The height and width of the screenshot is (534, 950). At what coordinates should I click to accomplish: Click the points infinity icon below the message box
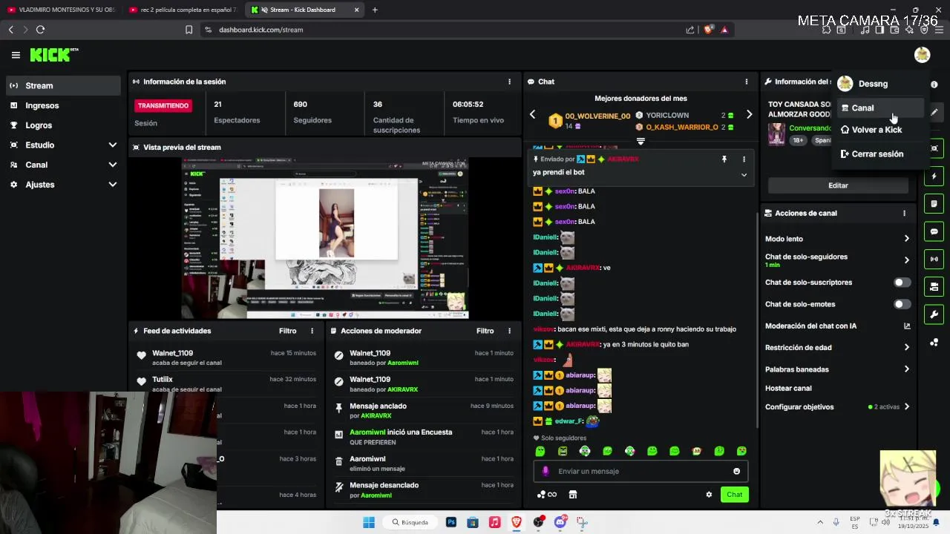coord(547,495)
